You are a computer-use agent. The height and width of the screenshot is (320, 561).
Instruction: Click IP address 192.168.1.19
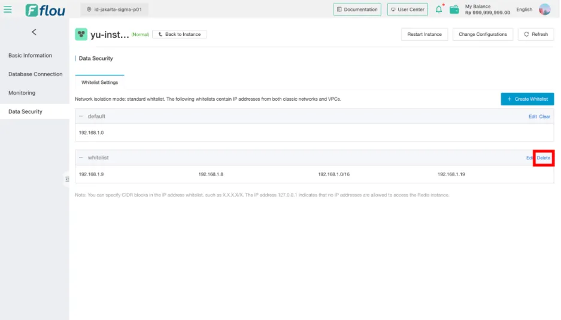[451, 174]
